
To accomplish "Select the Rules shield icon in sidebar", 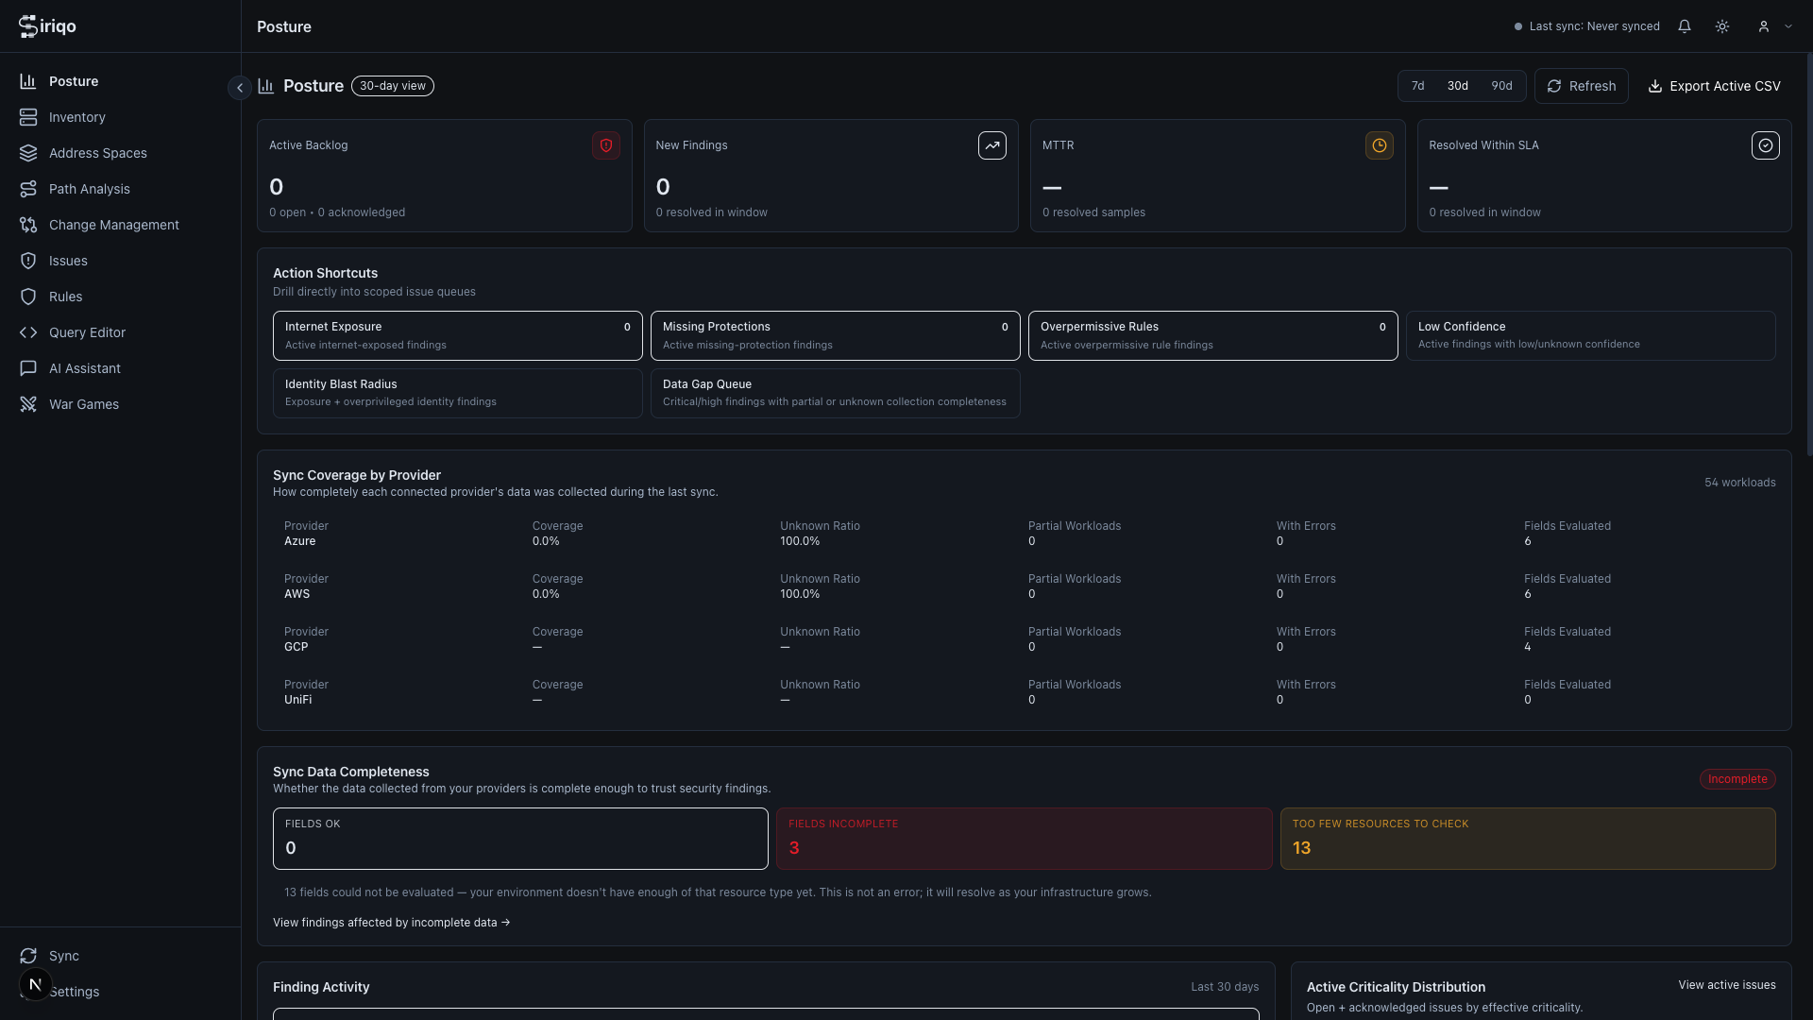I will point(28,297).
